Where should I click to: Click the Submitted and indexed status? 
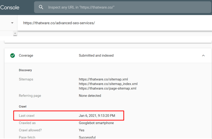96,55
